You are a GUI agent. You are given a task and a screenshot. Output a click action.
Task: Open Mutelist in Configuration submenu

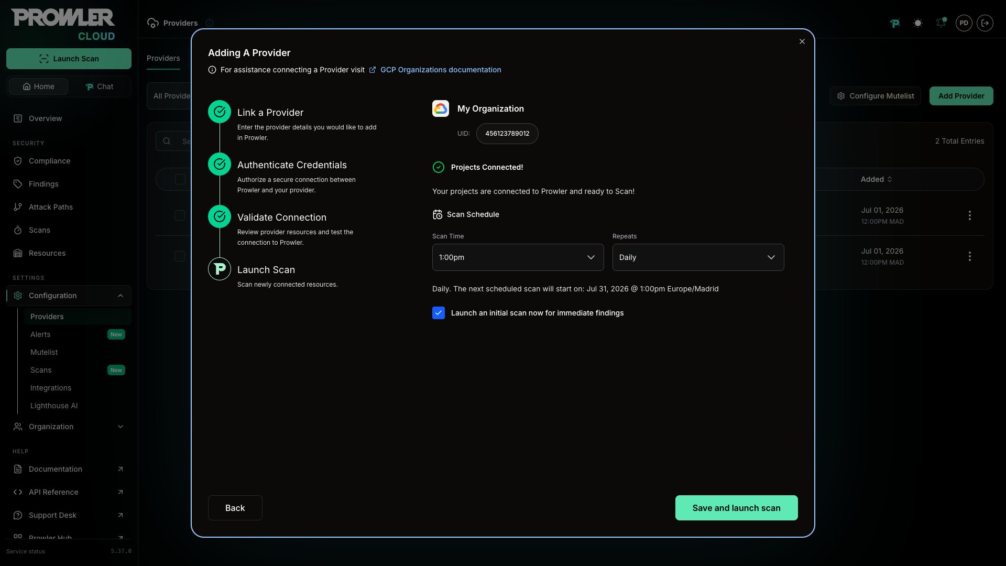coord(78,352)
